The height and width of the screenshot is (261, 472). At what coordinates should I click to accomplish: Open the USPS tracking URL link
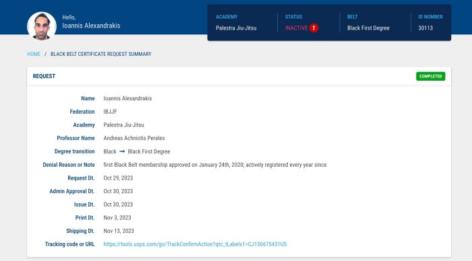tap(195, 244)
